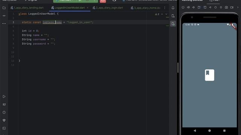Click the variable 'password' on line 8
The height and width of the screenshot is (135, 241).
pos(39,44)
